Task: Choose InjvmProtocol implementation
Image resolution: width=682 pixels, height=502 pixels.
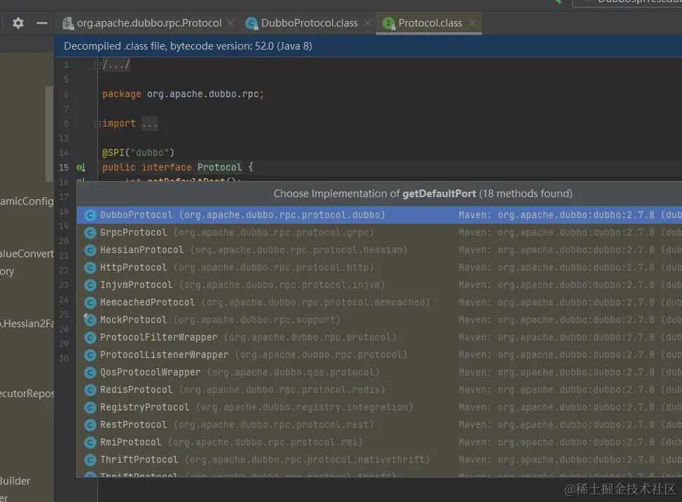Action: click(380, 285)
